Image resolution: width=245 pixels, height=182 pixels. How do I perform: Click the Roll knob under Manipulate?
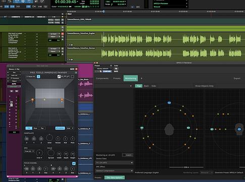tap(65, 139)
